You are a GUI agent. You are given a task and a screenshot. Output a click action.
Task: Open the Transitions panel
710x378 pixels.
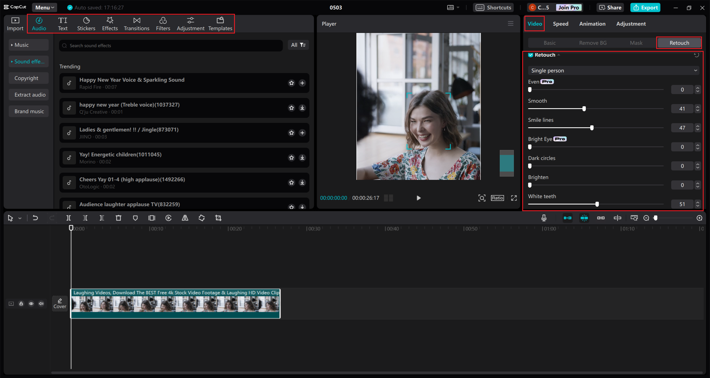tap(136, 24)
